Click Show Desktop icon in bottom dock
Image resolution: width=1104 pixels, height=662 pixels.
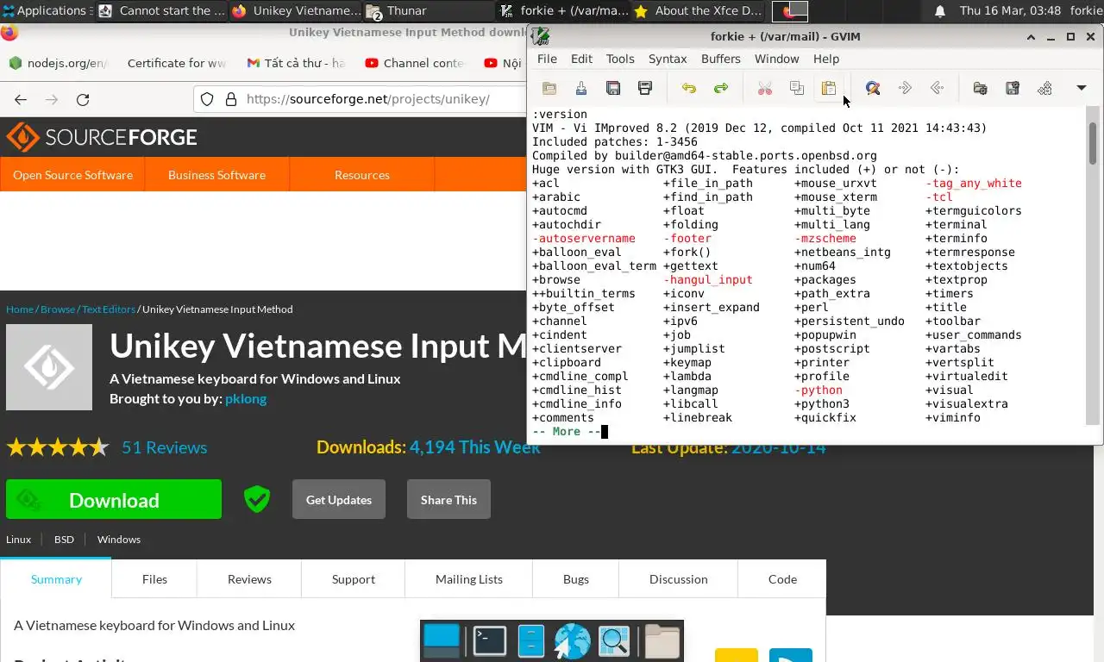click(x=442, y=641)
